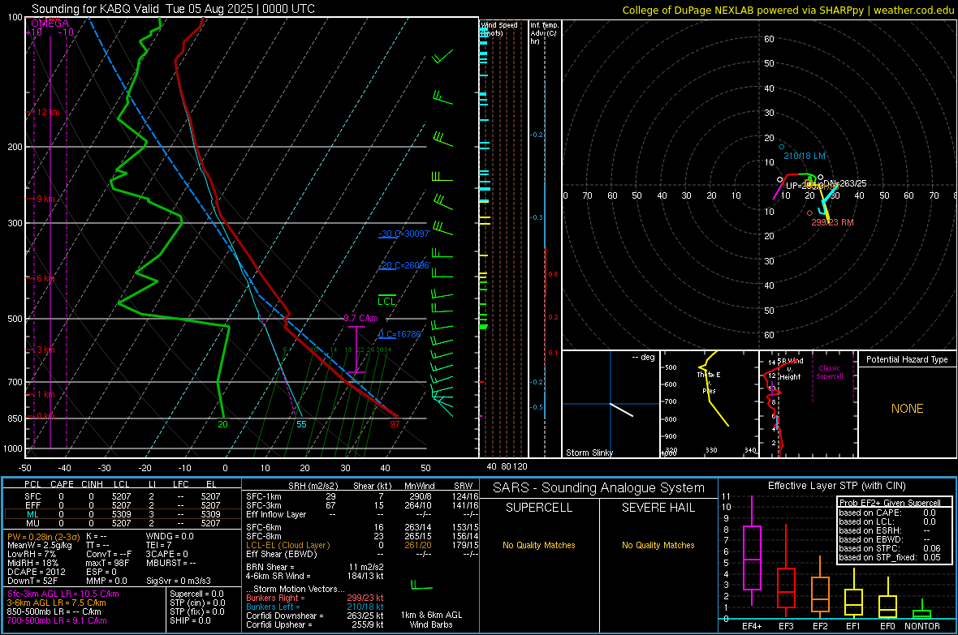Click the 'SEVERE HAIL' column heading in SARS
Image resolution: width=958 pixels, height=635 pixels.
click(x=658, y=508)
